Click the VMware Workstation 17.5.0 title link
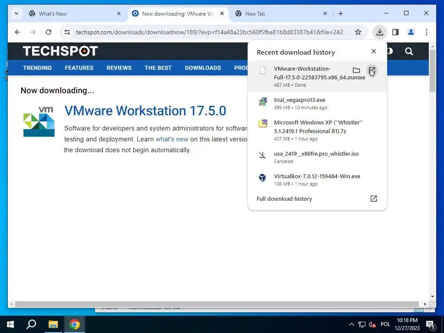Image resolution: width=444 pixels, height=333 pixels. coord(145,111)
